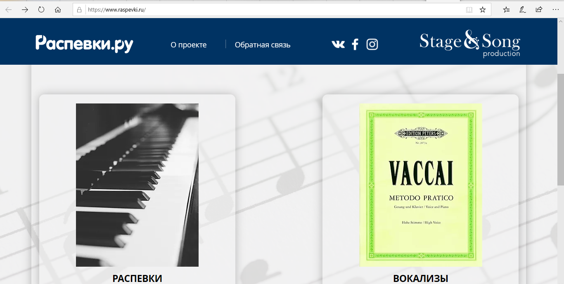Open the Обратная связь menu item
Image resolution: width=564 pixels, height=284 pixels.
coord(263,45)
